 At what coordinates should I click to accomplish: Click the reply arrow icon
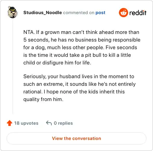[x=49, y=123]
